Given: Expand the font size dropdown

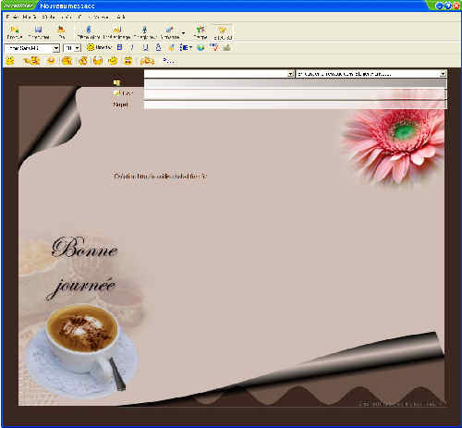Looking at the screenshot, I should (77, 48).
